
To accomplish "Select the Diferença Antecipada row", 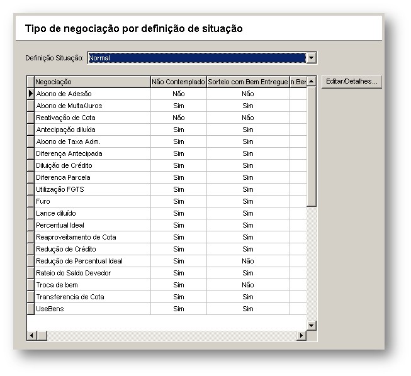I will pyautogui.click(x=167, y=153).
